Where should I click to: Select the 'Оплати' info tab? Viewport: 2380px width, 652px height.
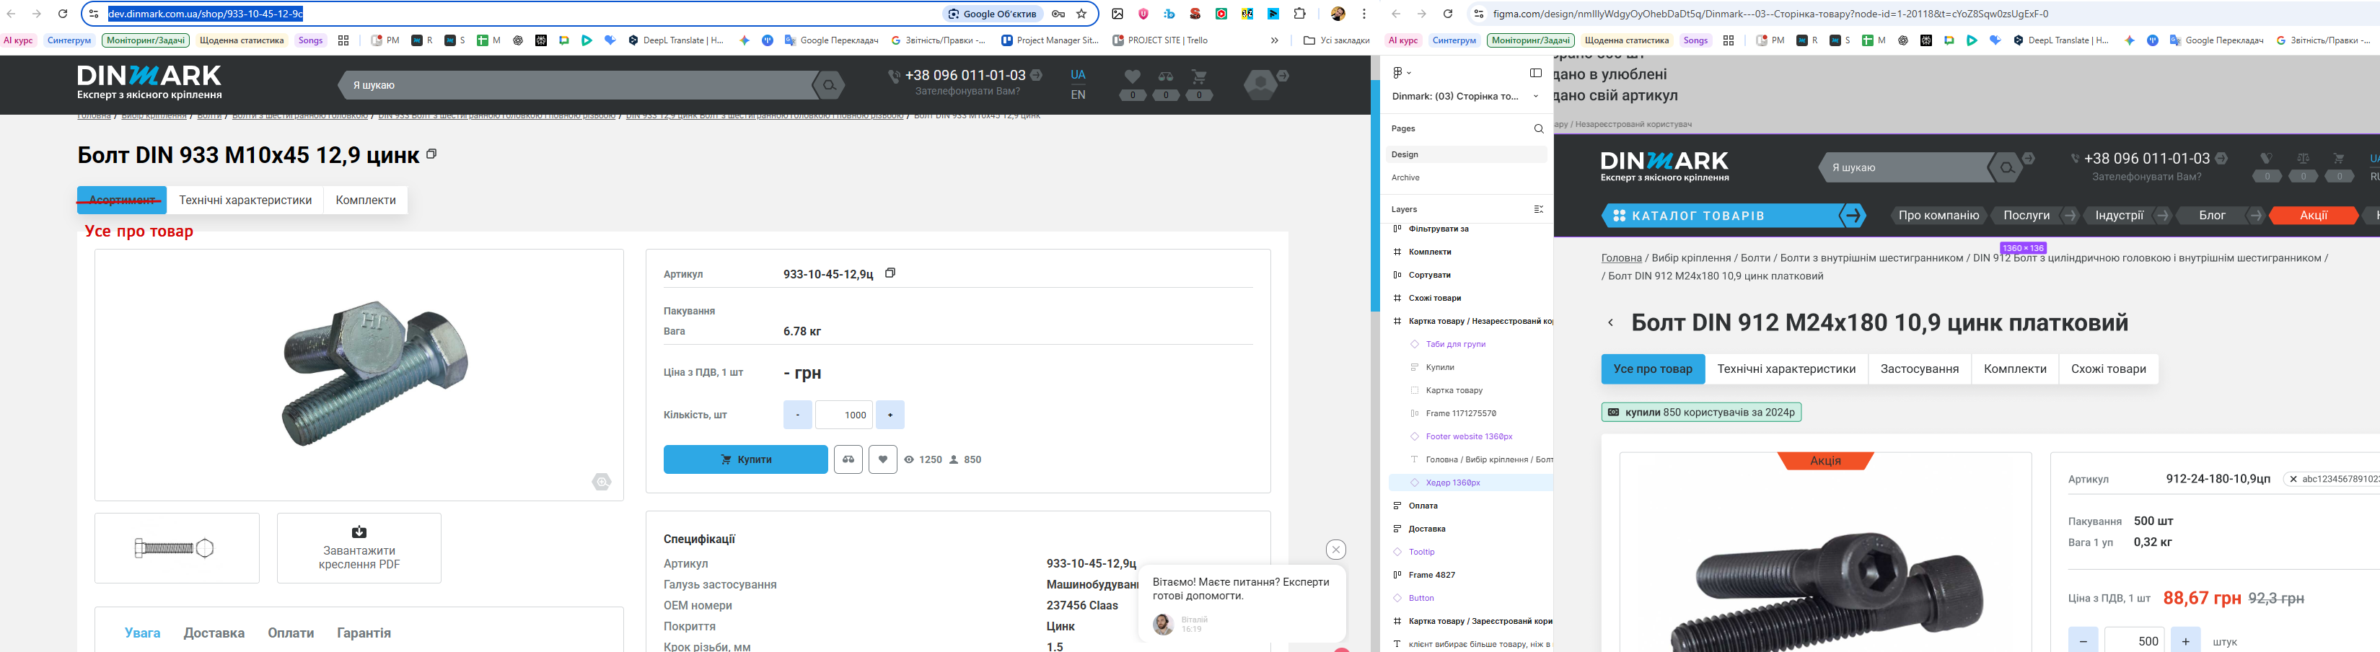coord(291,633)
